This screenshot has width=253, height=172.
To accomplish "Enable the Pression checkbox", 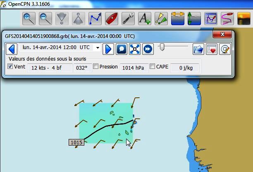I will pyautogui.click(x=95, y=66).
